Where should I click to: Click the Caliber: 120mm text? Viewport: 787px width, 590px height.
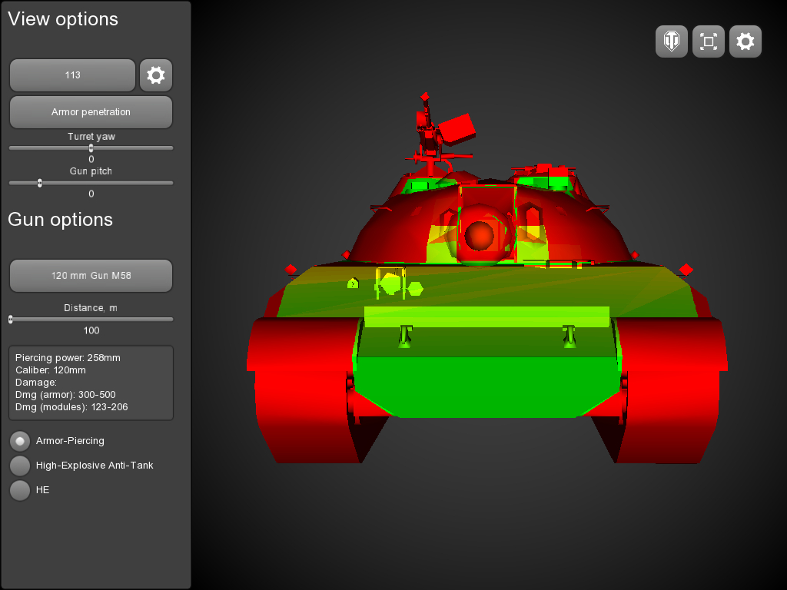click(x=50, y=370)
